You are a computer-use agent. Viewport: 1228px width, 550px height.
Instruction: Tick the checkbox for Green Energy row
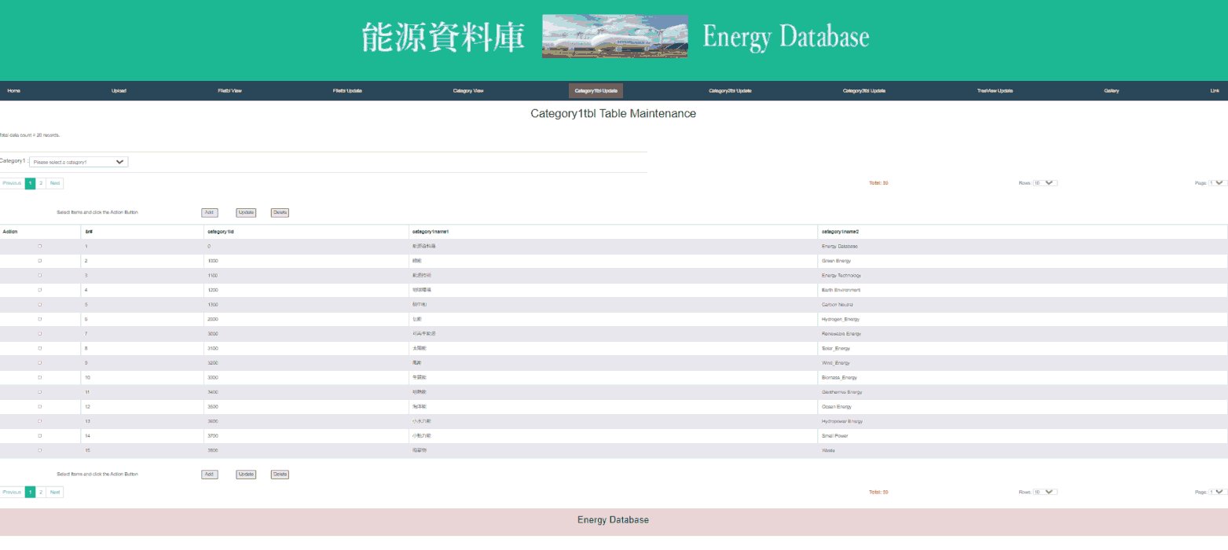[x=40, y=261]
